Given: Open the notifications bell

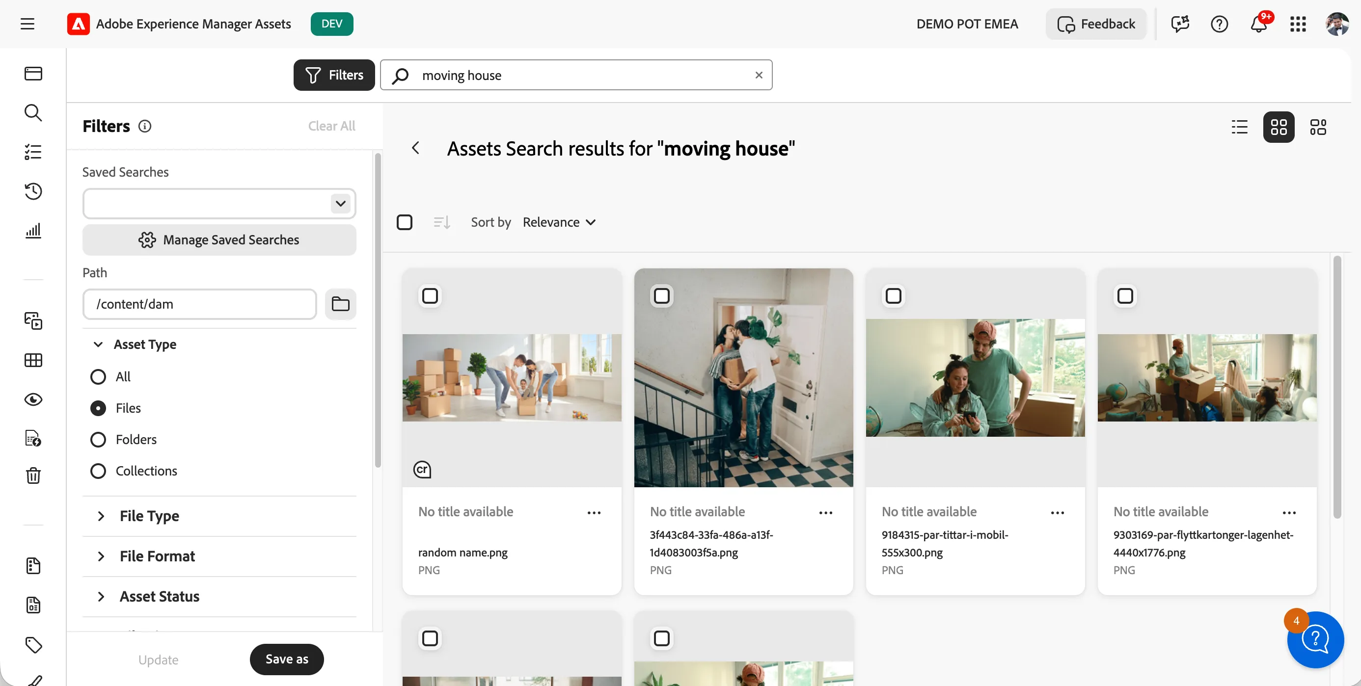Looking at the screenshot, I should [1259, 24].
